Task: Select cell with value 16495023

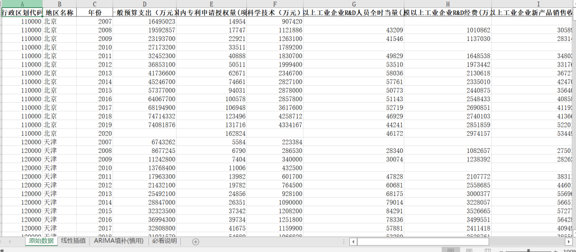Action: tap(145, 21)
